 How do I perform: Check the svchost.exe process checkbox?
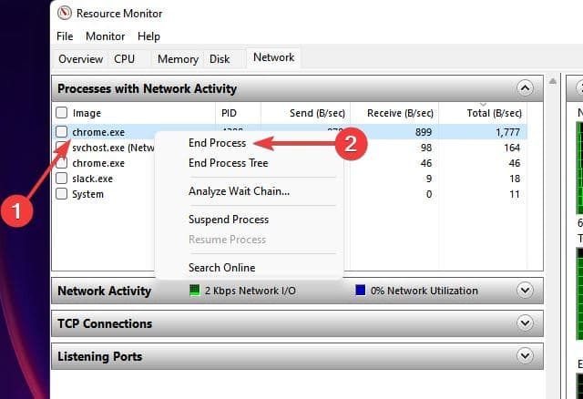coord(61,148)
